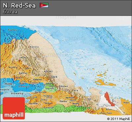Click the 'Areza' place label

pyautogui.click(x=33, y=97)
